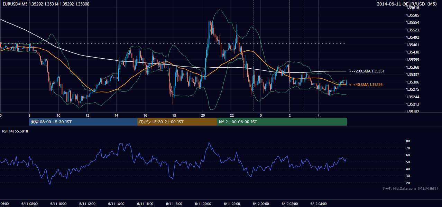Click price axis value 1.35616
The width and height of the screenshot is (442, 207).
[413, 8]
